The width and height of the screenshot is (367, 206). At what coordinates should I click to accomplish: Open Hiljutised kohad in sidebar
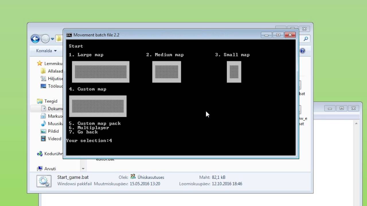point(52,78)
